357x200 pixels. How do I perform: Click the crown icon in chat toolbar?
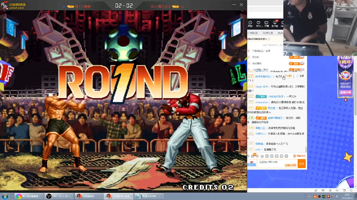262,156
